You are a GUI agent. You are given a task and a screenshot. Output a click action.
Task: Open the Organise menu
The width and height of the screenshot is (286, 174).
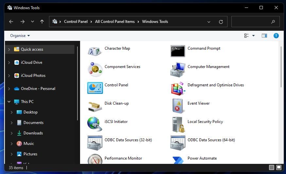pyautogui.click(x=20, y=36)
